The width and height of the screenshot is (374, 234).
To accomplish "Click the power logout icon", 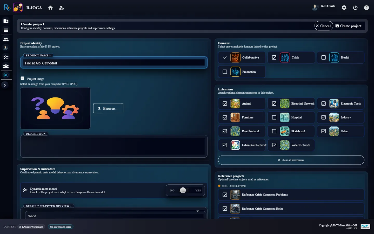I will point(355,8).
